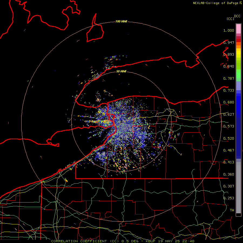This screenshot has width=243, height=243.
Task: Click the DCC legend title
Action: click(237, 16)
